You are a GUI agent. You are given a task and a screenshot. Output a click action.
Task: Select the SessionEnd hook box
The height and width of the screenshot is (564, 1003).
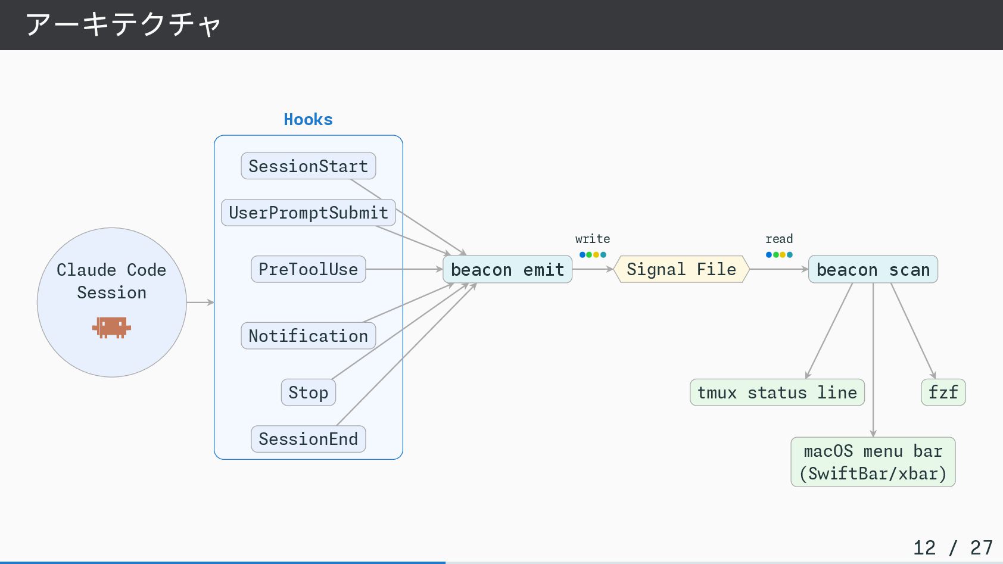[x=308, y=439]
